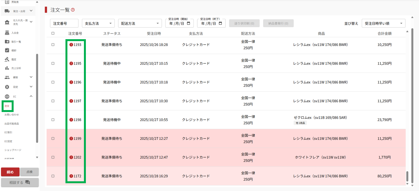The image size is (419, 191).
Task: Click the 売上分析 bar chart icon
Action: pos(7,68)
